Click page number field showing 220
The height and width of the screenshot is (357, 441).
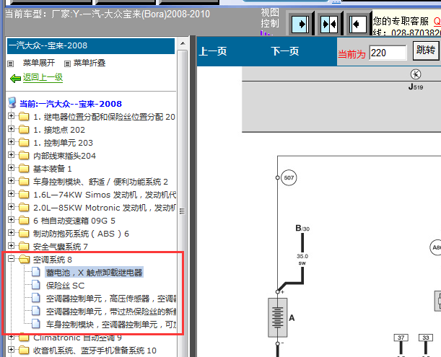[x=388, y=53]
